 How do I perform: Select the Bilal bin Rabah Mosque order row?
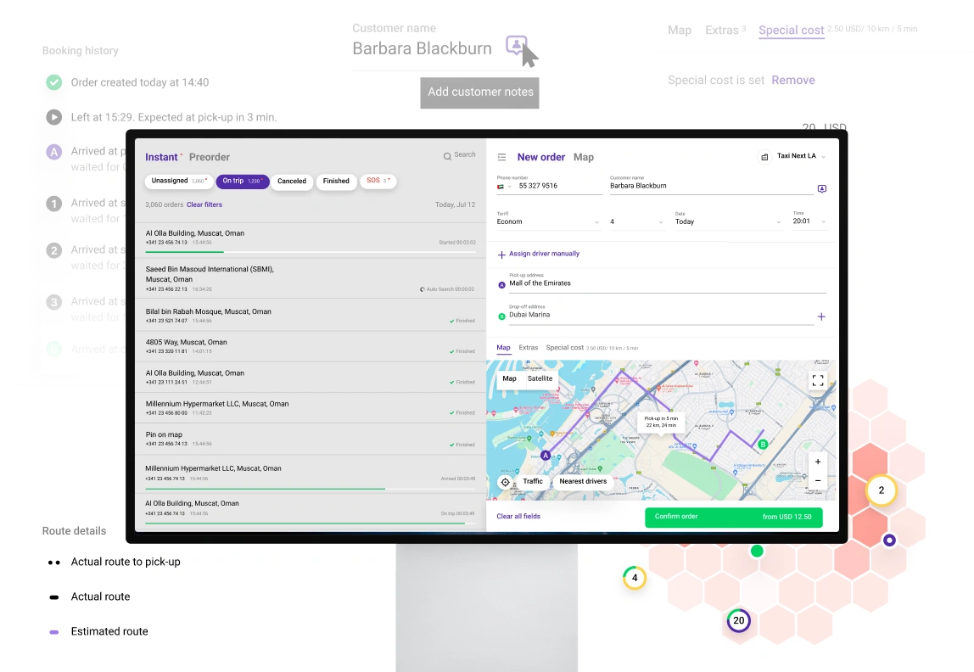pyautogui.click(x=311, y=316)
